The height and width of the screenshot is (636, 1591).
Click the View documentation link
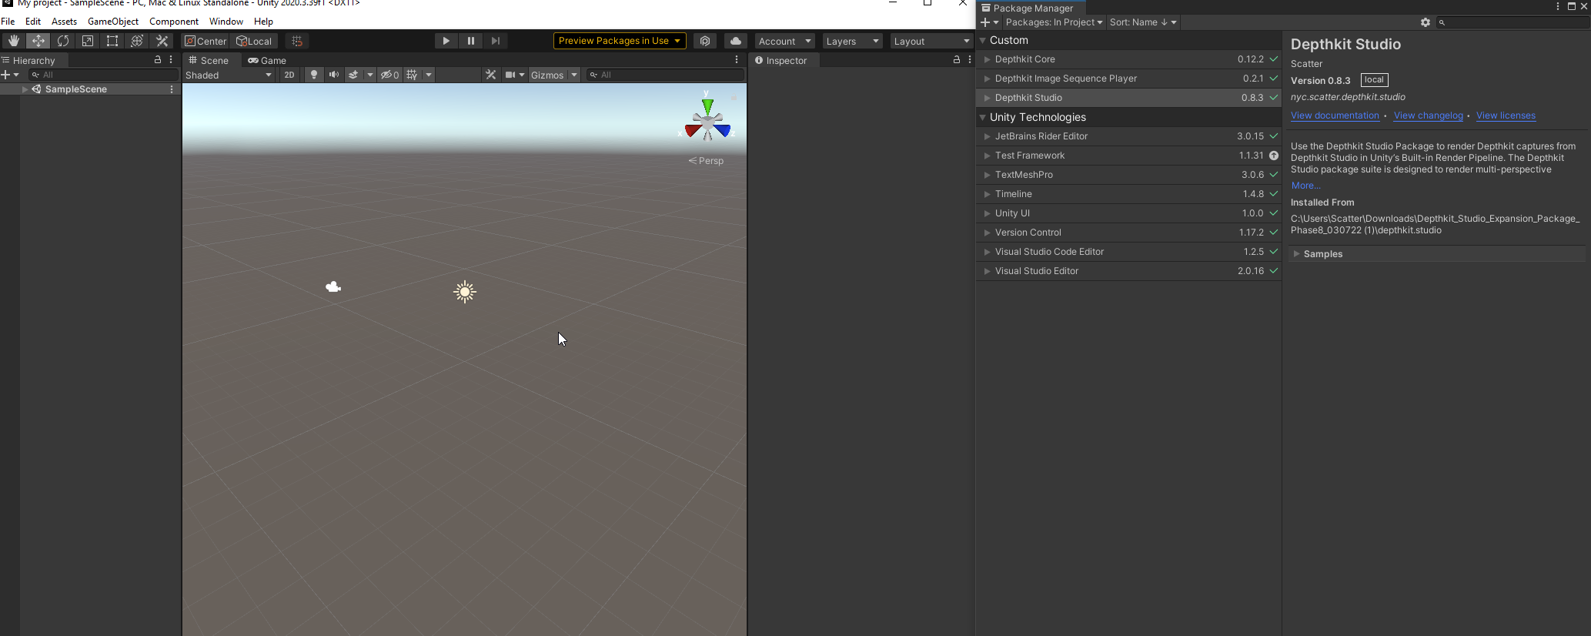(x=1334, y=115)
